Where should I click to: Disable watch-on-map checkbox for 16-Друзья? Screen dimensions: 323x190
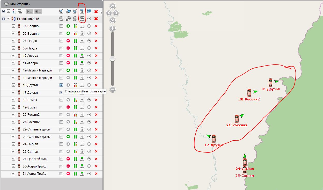61,85
